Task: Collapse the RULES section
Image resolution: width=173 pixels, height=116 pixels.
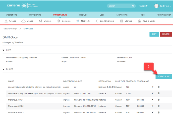Action: [4, 69]
